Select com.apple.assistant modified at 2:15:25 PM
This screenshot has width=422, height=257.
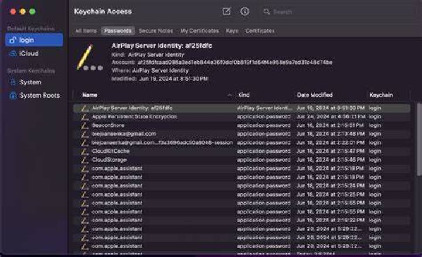[x=241, y=194]
